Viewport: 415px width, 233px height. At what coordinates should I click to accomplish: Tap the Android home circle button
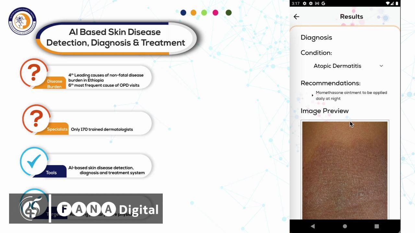(345, 226)
